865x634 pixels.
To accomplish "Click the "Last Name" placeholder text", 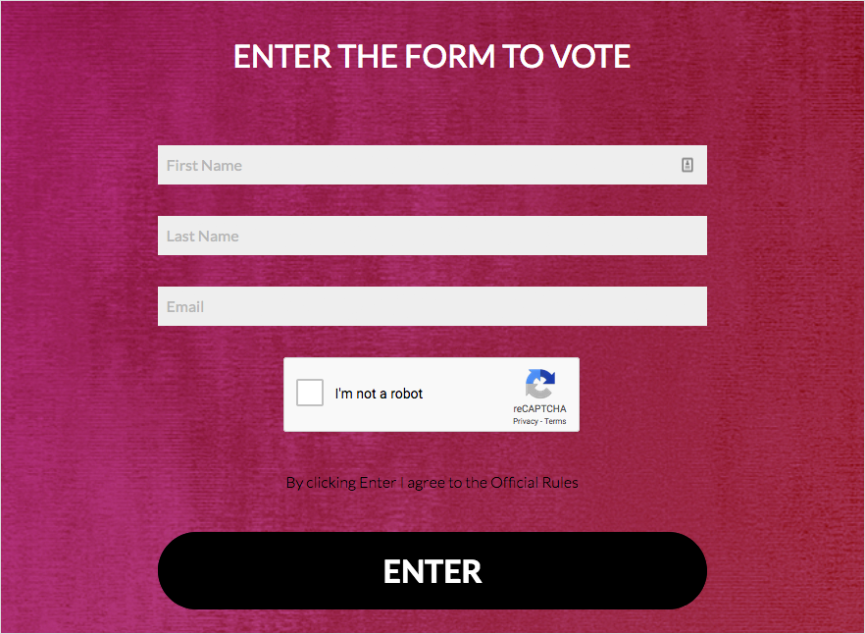I will pos(202,236).
